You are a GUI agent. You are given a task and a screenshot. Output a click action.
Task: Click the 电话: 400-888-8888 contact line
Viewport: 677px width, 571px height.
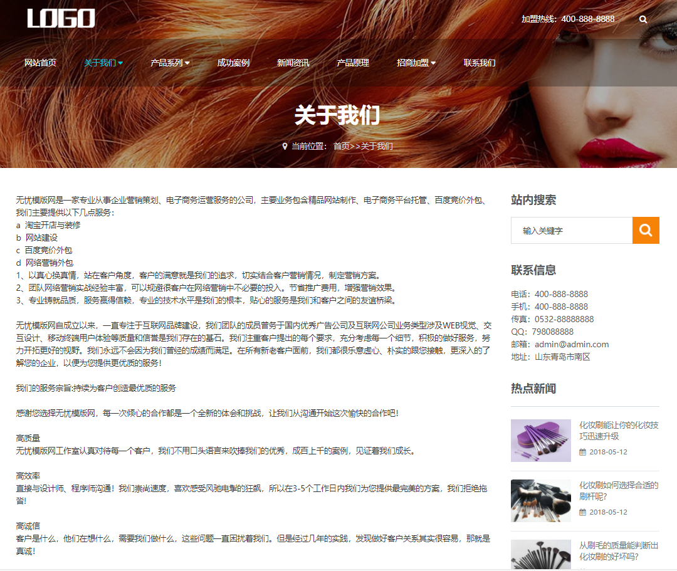point(550,295)
